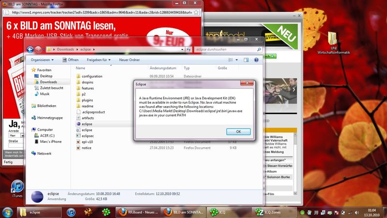The height and width of the screenshot is (218, 387).
Task: Switch to BILD am SONNTAG taskbar button
Action: click(x=184, y=212)
